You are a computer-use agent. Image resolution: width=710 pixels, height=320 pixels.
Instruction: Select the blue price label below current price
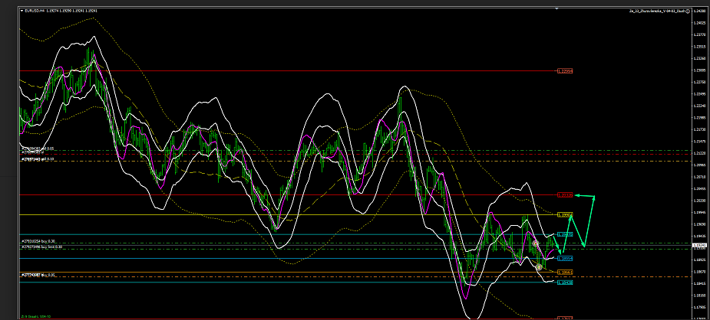pos(565,259)
